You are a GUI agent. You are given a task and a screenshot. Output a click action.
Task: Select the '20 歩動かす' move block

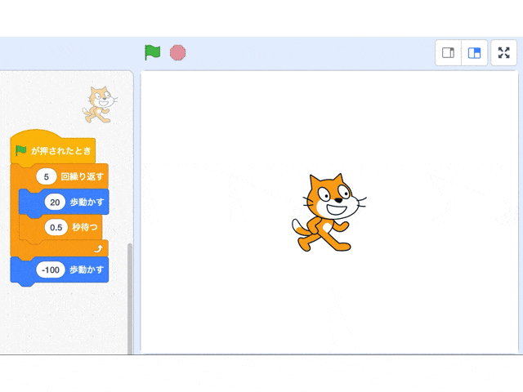(x=64, y=202)
